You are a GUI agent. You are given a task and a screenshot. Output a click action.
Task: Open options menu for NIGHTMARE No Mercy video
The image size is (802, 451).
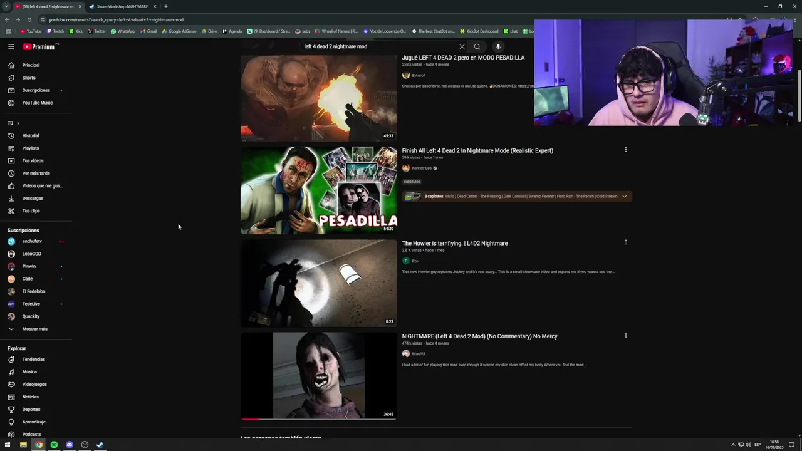pyautogui.click(x=625, y=335)
